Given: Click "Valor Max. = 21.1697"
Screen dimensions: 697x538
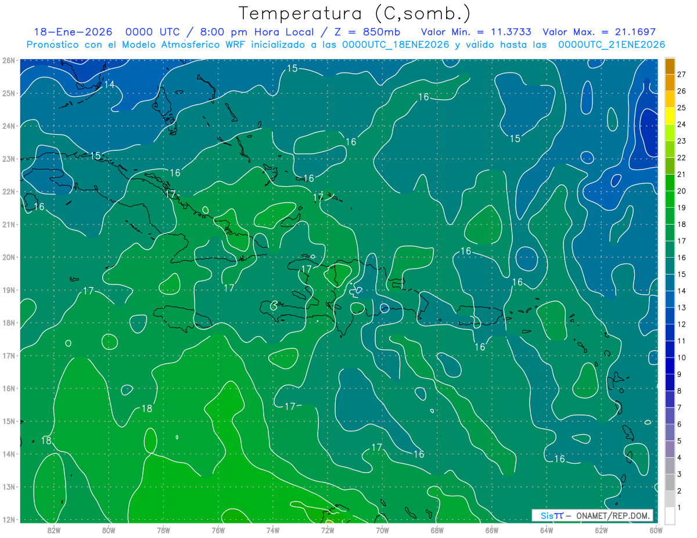Looking at the screenshot, I should pyautogui.click(x=599, y=33).
